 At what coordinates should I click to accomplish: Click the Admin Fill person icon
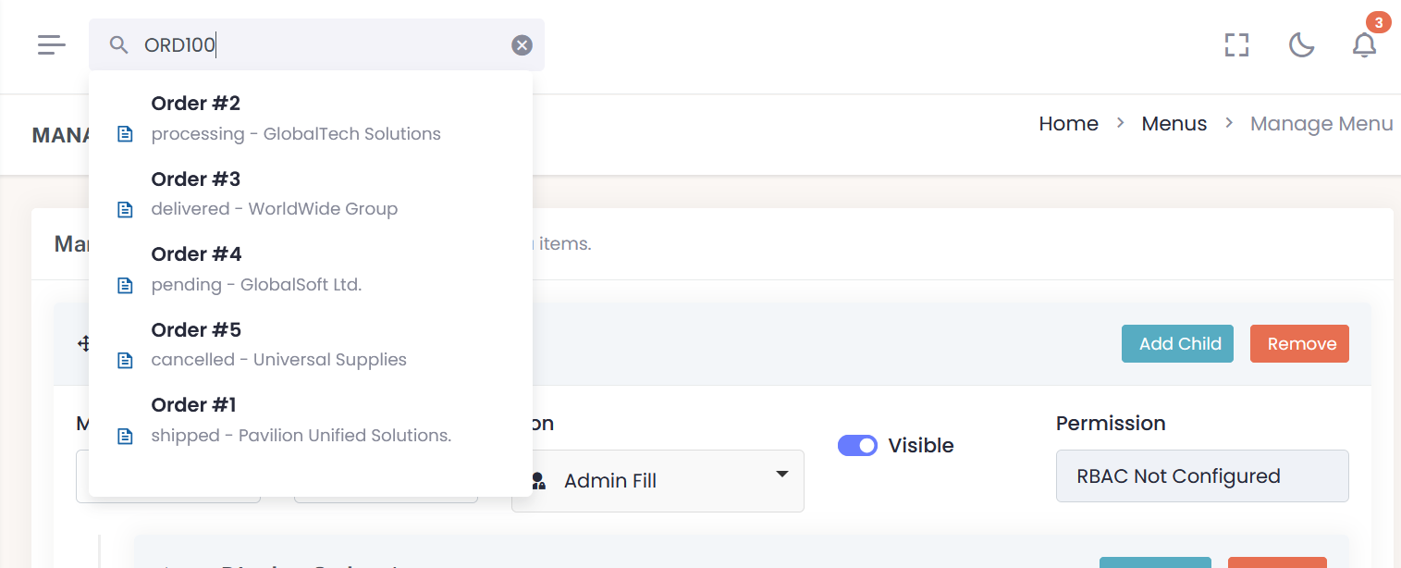(538, 481)
